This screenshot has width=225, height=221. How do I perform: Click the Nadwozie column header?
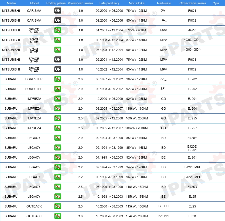pyautogui.click(x=164, y=3)
